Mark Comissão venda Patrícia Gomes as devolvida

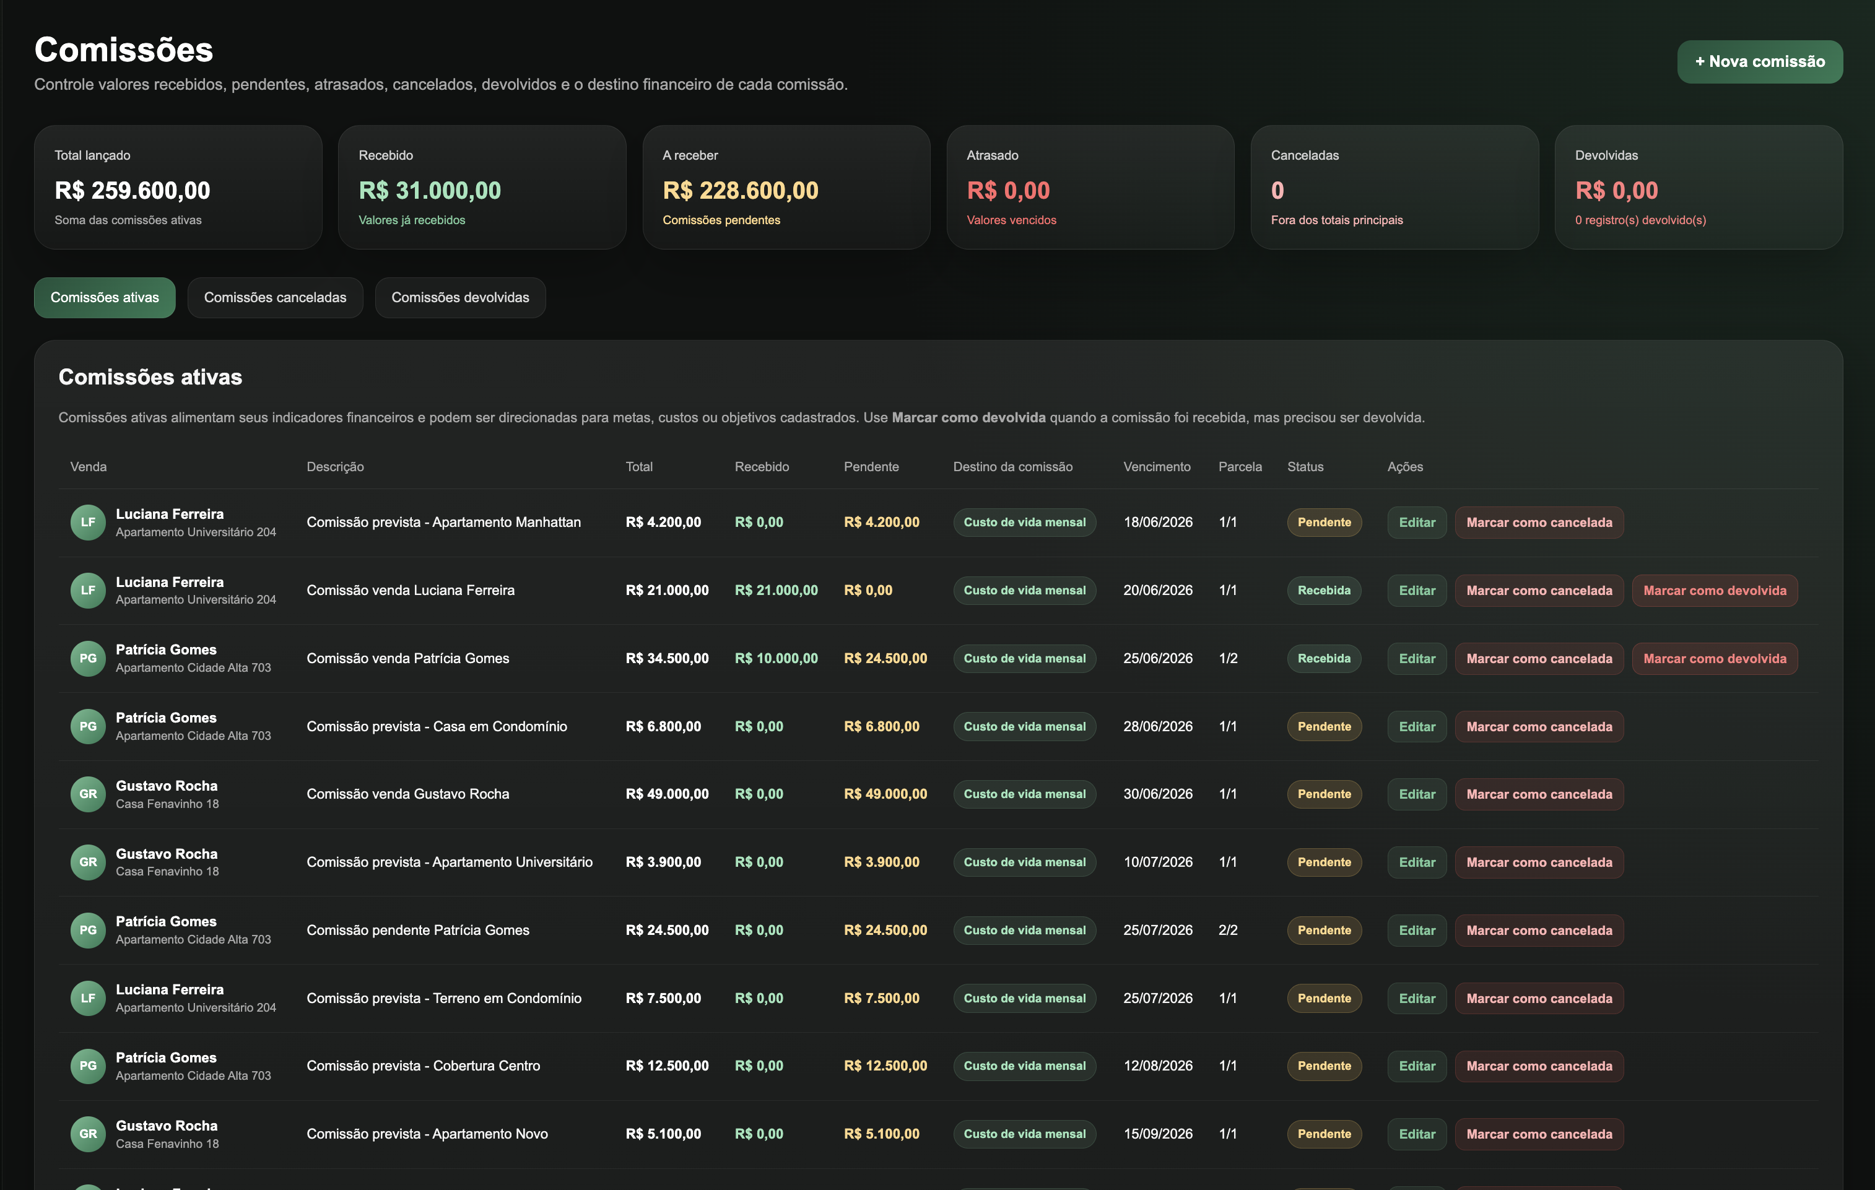[x=1715, y=658]
